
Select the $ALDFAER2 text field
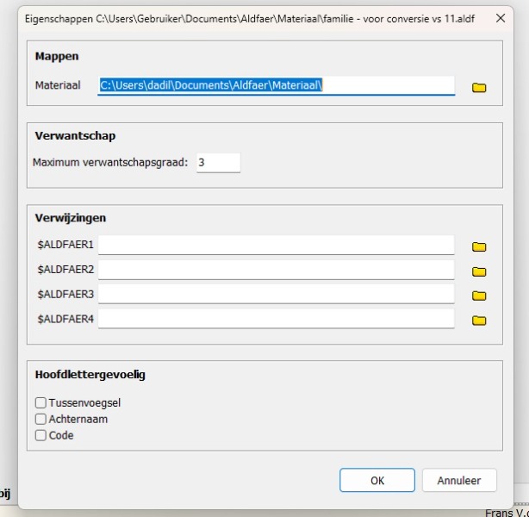click(276, 270)
